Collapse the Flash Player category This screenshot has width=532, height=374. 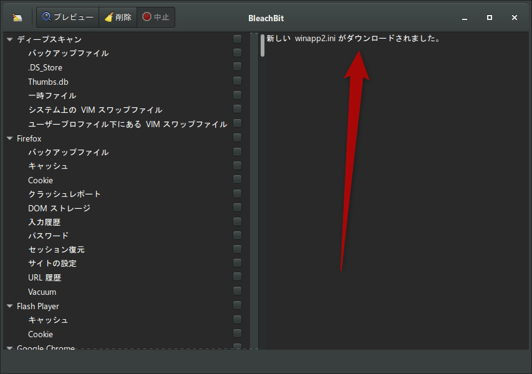tap(10, 306)
